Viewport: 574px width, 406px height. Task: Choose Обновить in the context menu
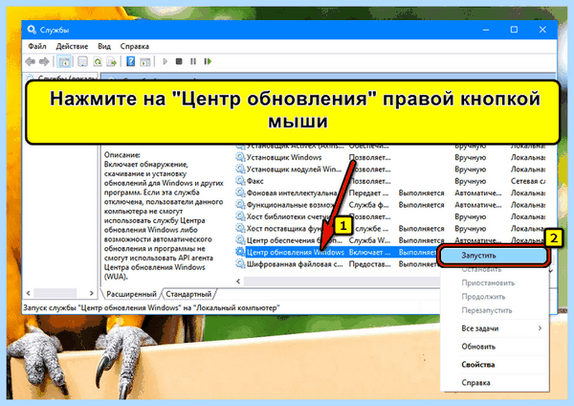(494, 347)
